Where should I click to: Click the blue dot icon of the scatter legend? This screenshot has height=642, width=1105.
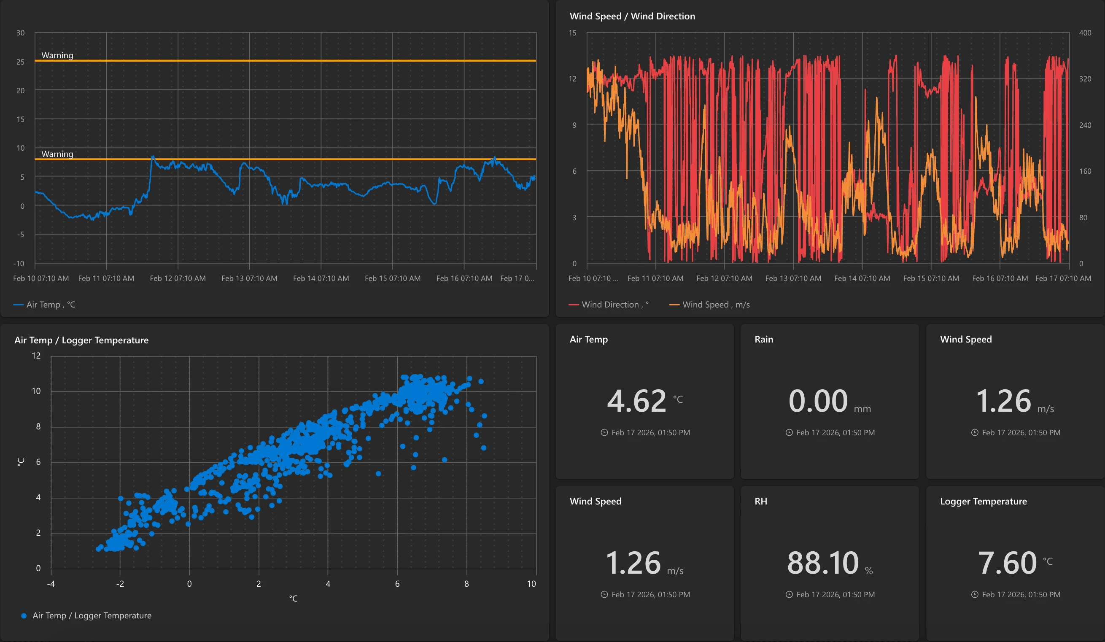24,616
